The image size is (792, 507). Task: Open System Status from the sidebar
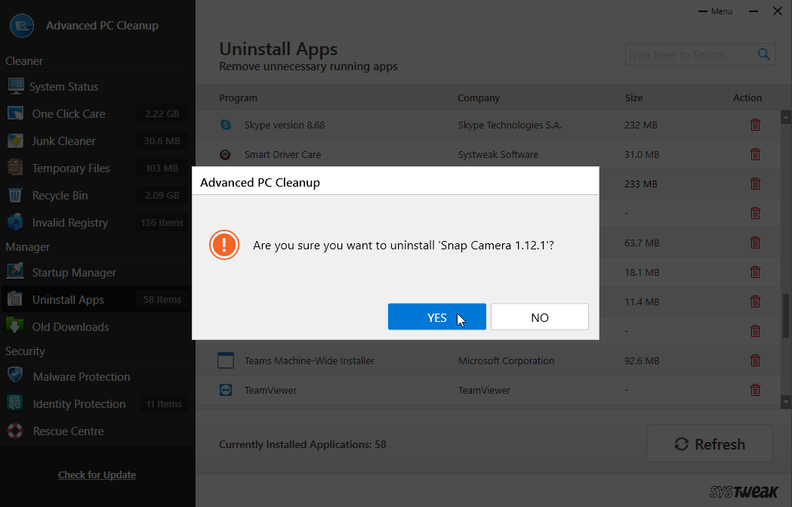63,87
